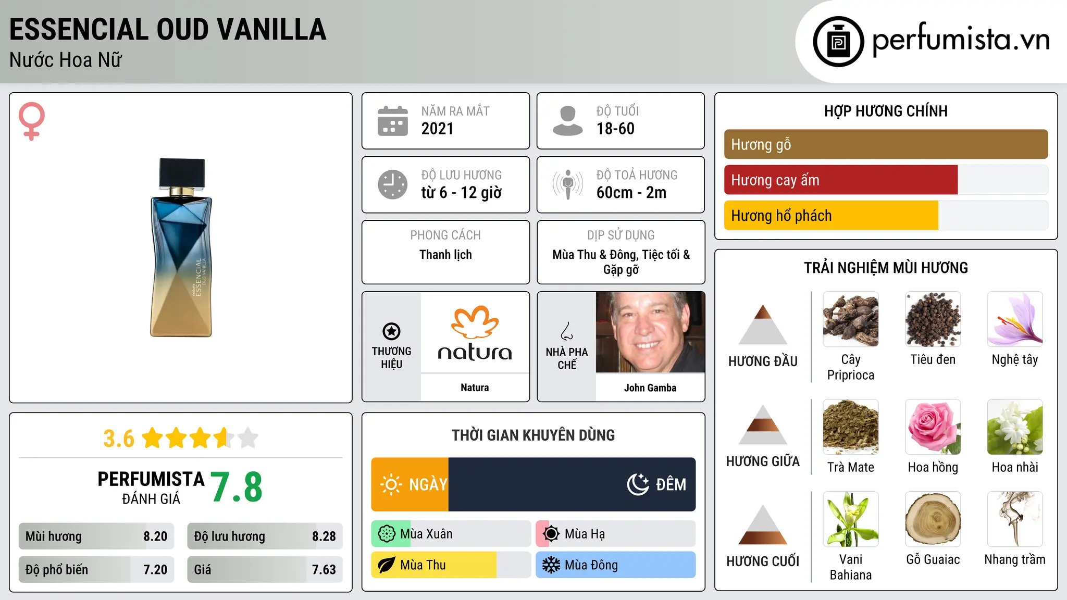1067x600 pixels.
Task: Click the red Hương cay ấm accord bar
Action: [841, 180]
